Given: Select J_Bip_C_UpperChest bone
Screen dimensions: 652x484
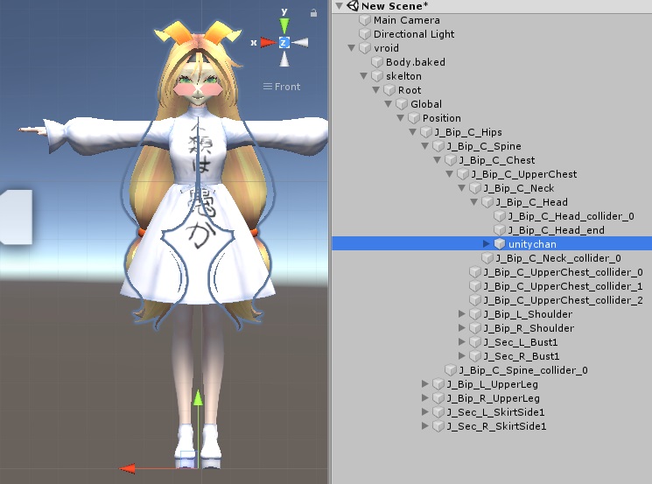Looking at the screenshot, I should point(524,174).
